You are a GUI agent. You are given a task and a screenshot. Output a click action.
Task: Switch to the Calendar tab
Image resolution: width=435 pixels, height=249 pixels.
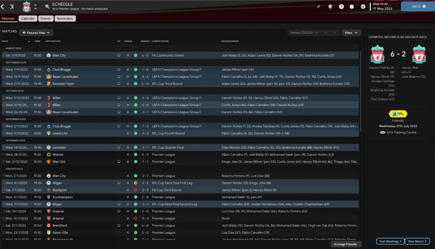(x=28, y=19)
